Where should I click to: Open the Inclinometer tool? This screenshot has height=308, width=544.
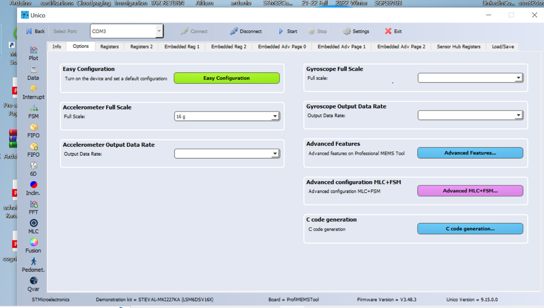[x=33, y=188]
